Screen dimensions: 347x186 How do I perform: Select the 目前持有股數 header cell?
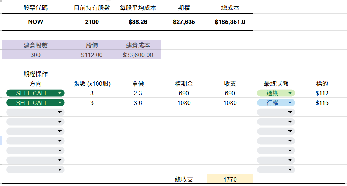pyautogui.click(x=92, y=8)
